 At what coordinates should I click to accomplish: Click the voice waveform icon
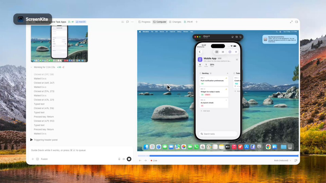coord(124,159)
